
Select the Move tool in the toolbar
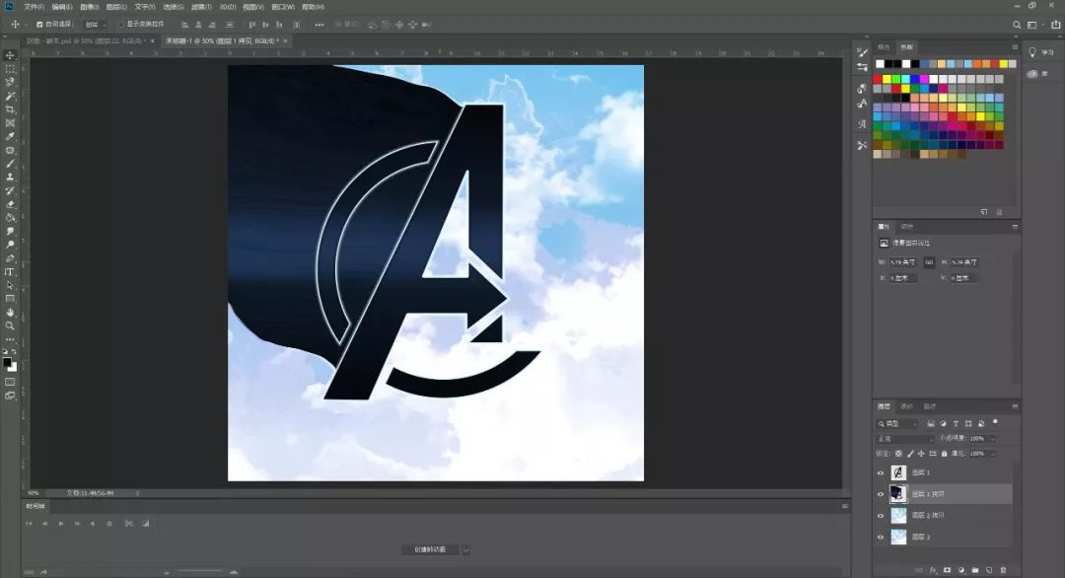(10, 55)
